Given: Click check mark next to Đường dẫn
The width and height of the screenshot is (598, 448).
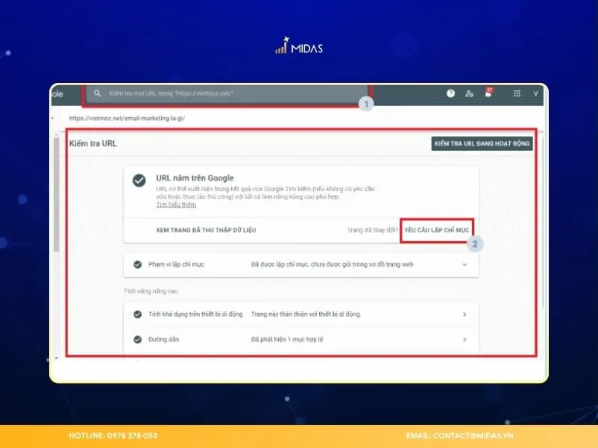Looking at the screenshot, I should (x=138, y=340).
